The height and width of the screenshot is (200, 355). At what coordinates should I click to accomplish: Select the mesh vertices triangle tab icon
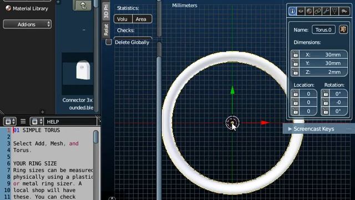tap(334, 11)
